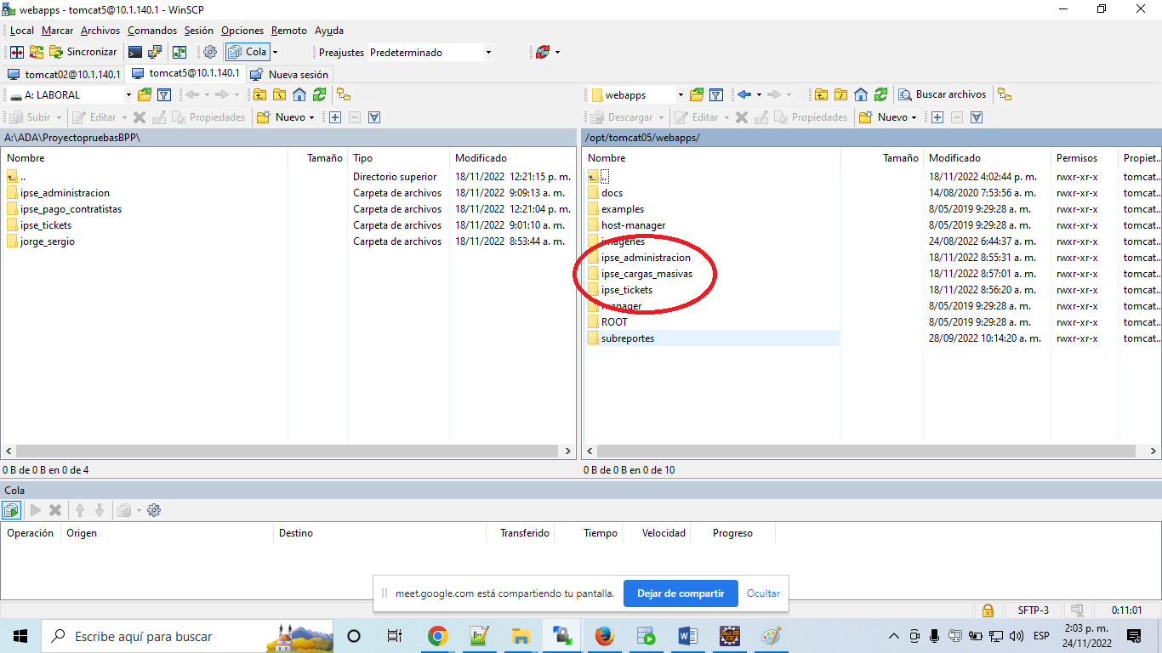
Task: Click the remote back navigation arrow
Action: (x=744, y=94)
